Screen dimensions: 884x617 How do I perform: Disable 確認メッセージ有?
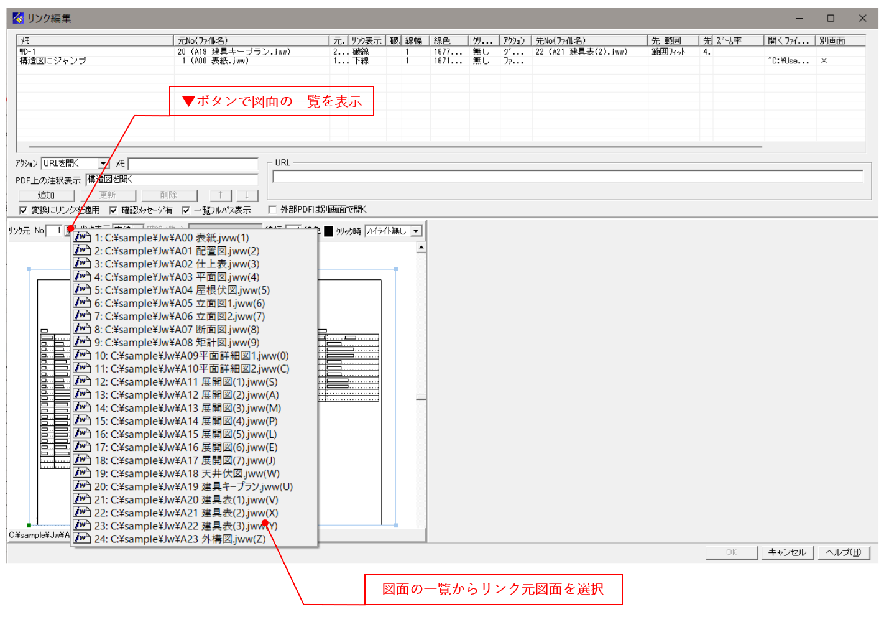(113, 210)
